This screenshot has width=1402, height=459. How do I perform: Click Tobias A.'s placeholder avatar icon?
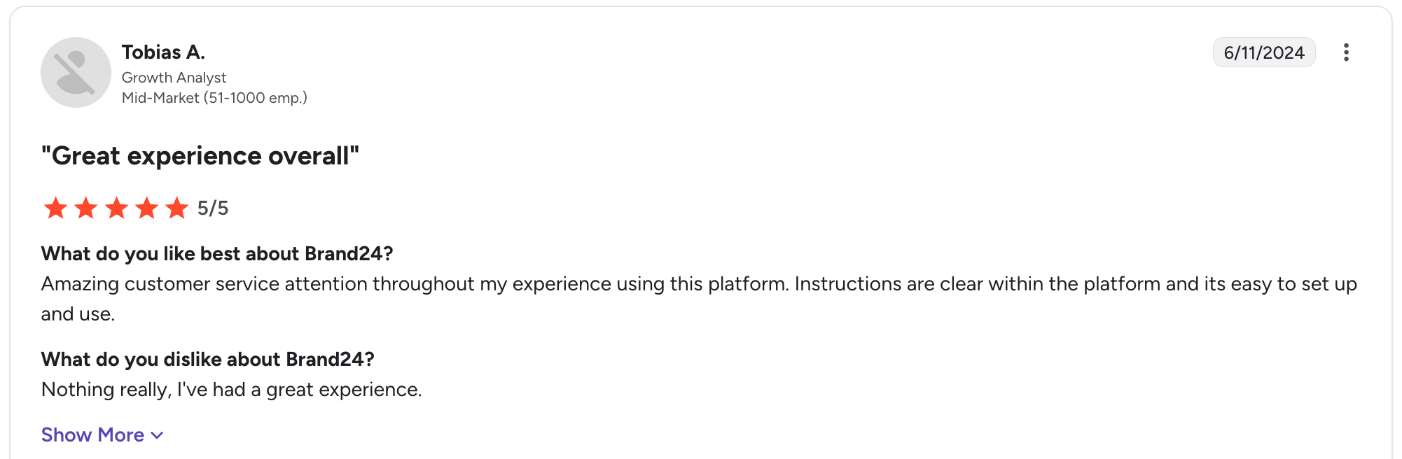point(76,72)
